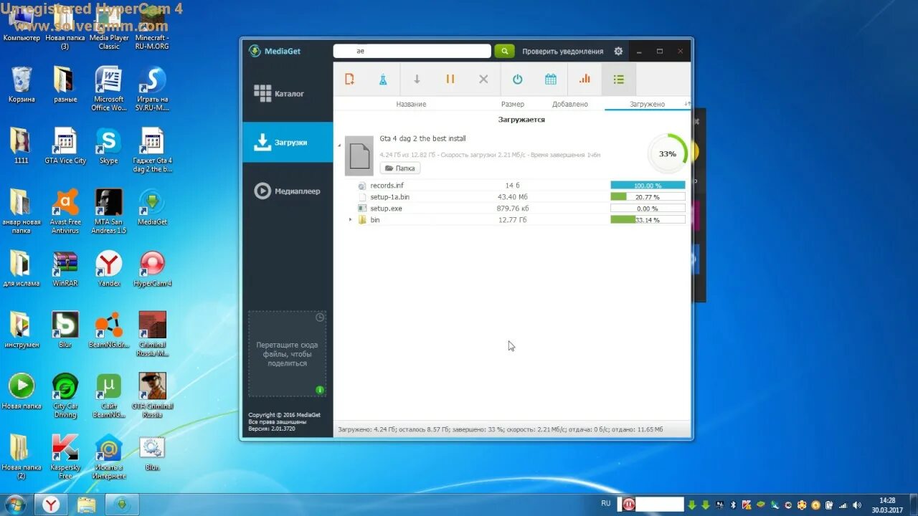Viewport: 918px width, 516px height.
Task: Sort by the Название column header
Action: click(411, 104)
